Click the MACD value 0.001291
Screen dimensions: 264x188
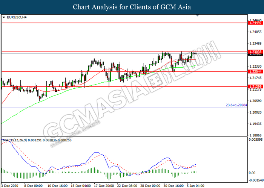[x=35, y=140]
